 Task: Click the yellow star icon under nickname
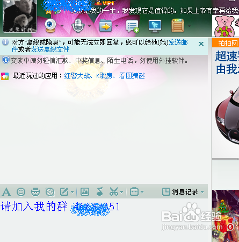pos(48,12)
